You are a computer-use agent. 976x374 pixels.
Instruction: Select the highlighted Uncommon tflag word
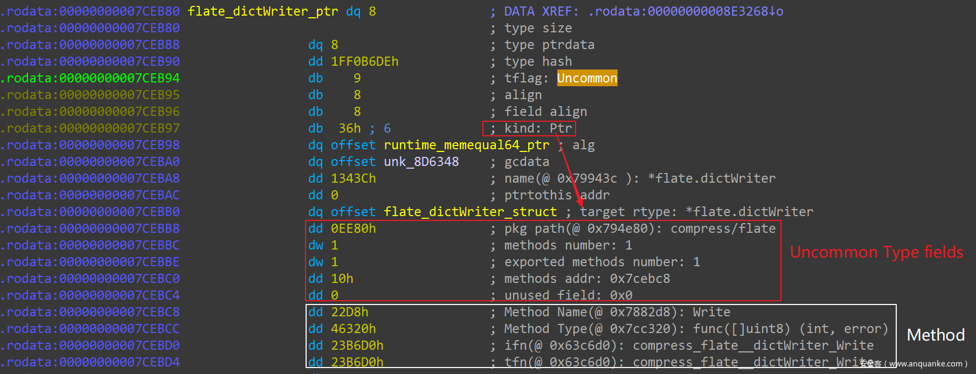587,78
